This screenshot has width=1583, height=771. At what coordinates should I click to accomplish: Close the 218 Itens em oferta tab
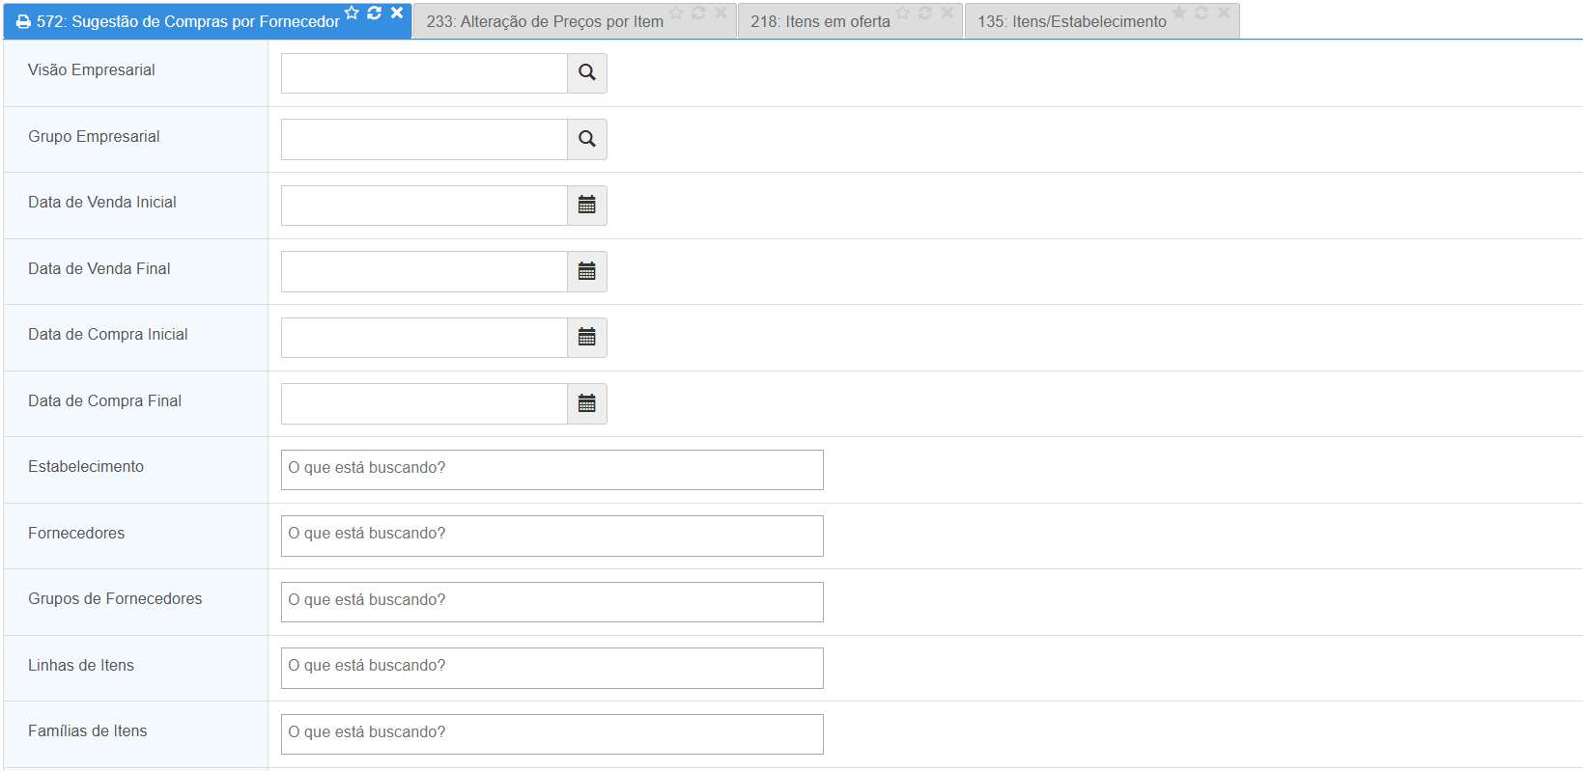tap(947, 13)
